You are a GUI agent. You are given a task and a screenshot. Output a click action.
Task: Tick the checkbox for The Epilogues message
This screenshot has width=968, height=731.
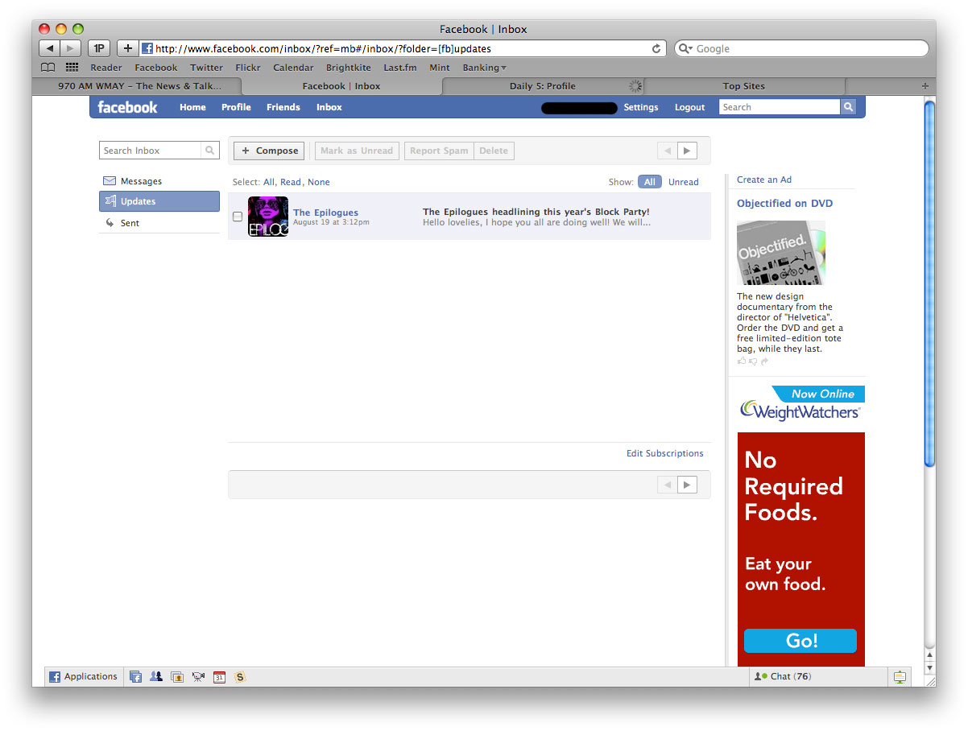238,217
